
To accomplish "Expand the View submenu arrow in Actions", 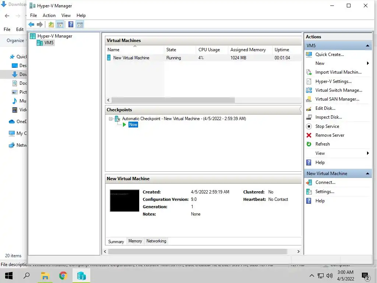I will (368, 153).
